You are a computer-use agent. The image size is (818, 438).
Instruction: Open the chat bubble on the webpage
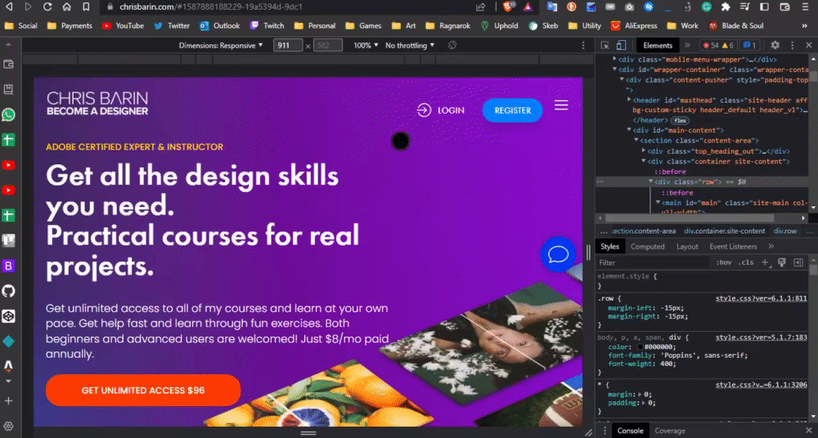(558, 254)
